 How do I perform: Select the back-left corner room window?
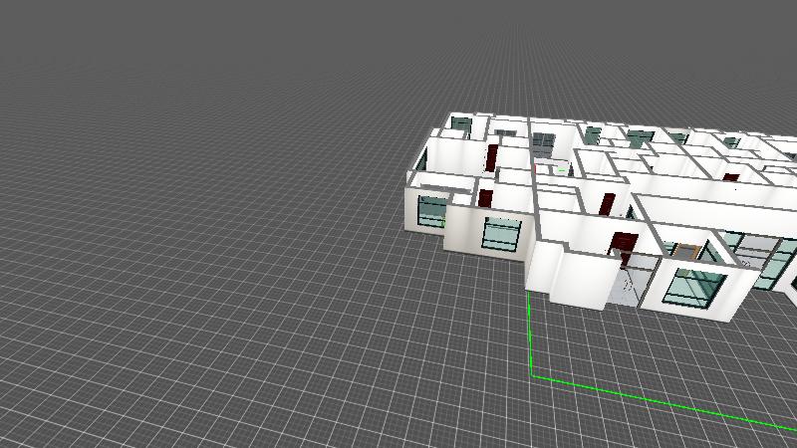coord(460,124)
